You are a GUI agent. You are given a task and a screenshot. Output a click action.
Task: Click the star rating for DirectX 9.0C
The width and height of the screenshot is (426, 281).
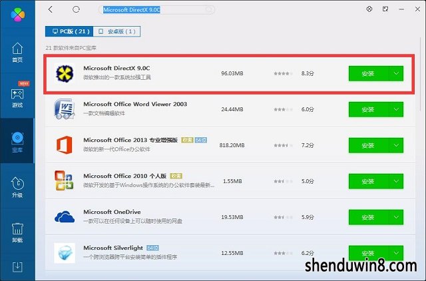click(283, 73)
